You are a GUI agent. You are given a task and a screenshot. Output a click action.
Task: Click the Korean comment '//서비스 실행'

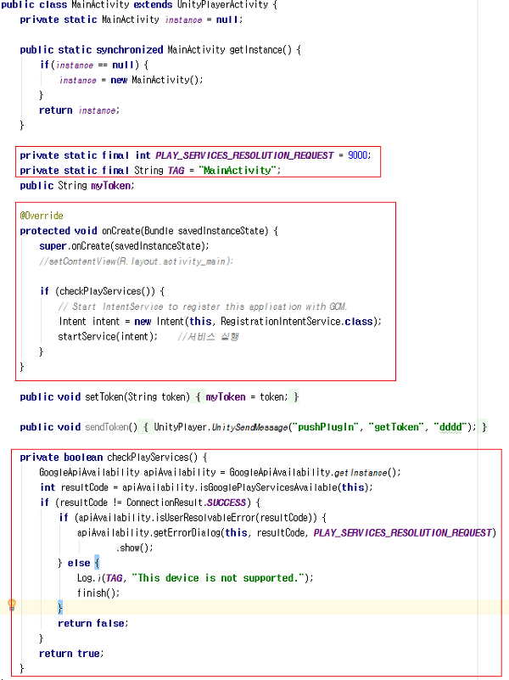coord(208,336)
